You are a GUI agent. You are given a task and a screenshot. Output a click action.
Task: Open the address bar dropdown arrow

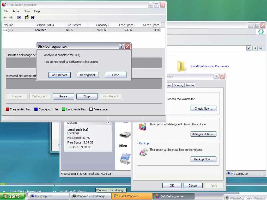[248, 48]
